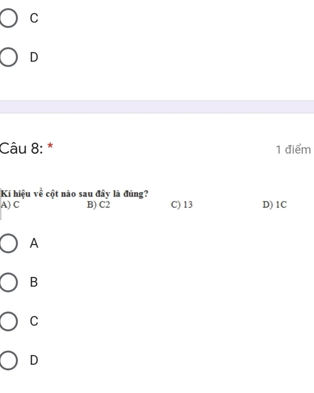The width and height of the screenshot is (314, 393).
Task: Click the C label above the divider
Action: click(34, 18)
